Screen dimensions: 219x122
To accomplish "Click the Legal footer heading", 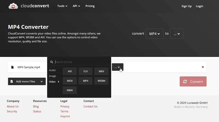I will click(64, 101).
